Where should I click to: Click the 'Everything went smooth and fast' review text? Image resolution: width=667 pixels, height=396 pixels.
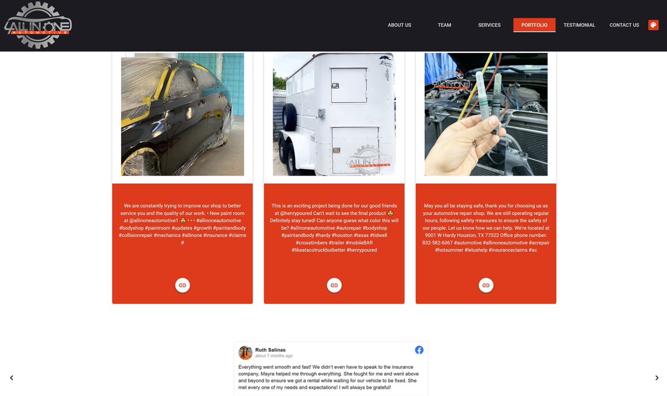(x=329, y=377)
